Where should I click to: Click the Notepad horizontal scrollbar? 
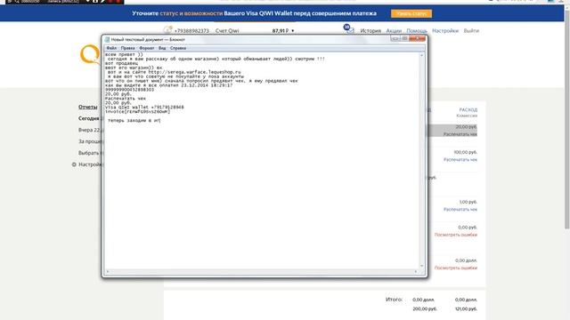pyautogui.click(x=262, y=271)
